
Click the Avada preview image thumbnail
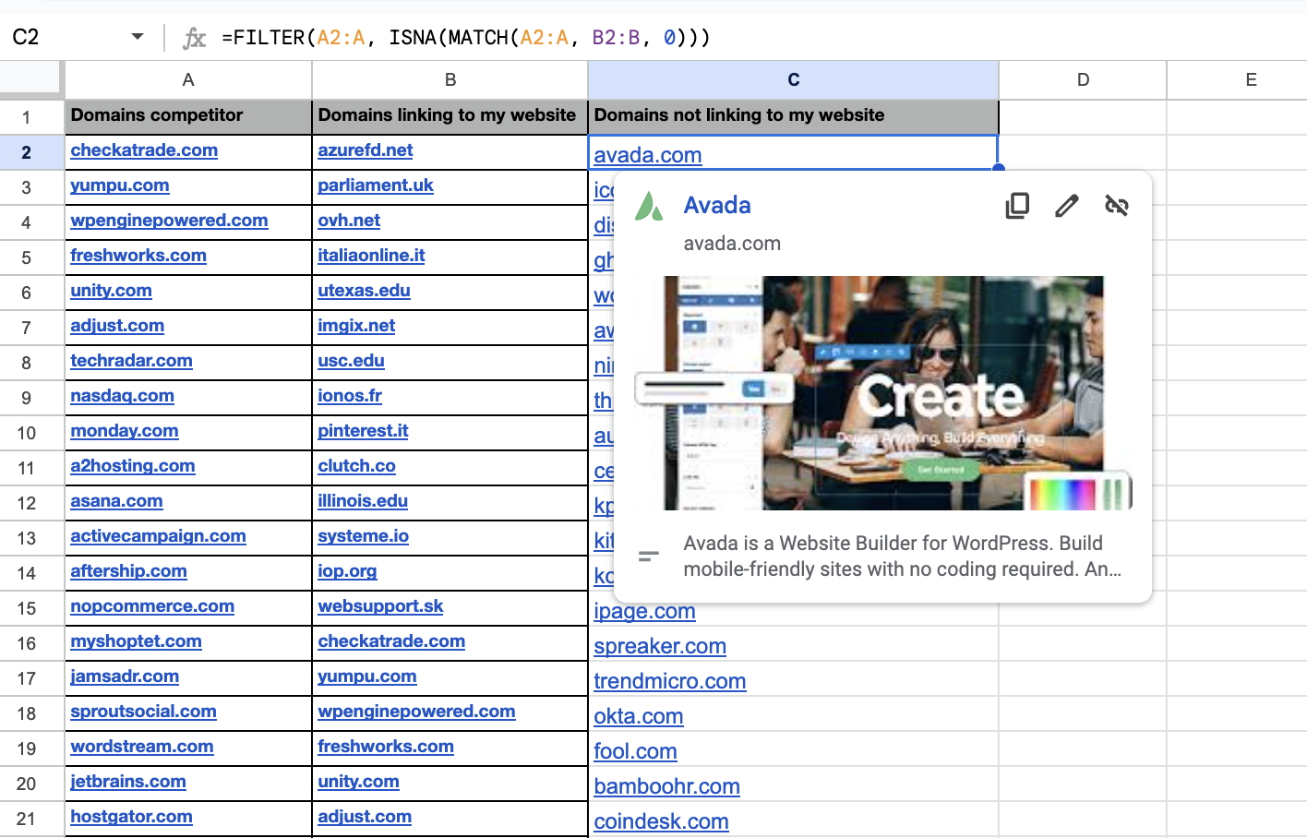(883, 393)
